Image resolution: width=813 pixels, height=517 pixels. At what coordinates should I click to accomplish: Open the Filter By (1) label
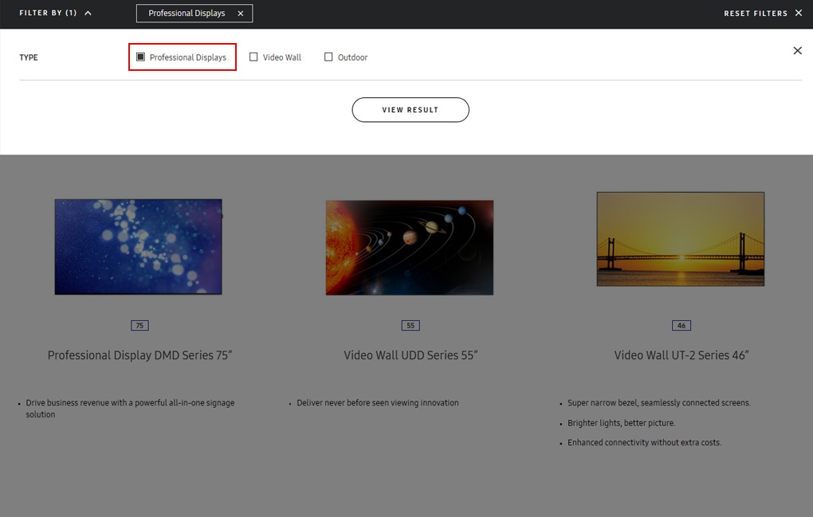point(48,13)
